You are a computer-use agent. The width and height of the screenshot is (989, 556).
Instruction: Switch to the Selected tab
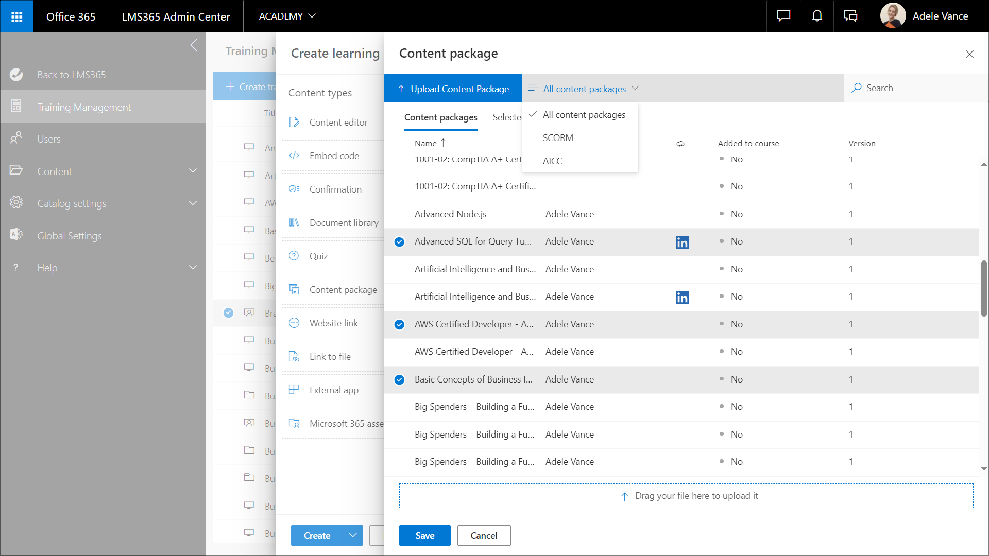(507, 118)
